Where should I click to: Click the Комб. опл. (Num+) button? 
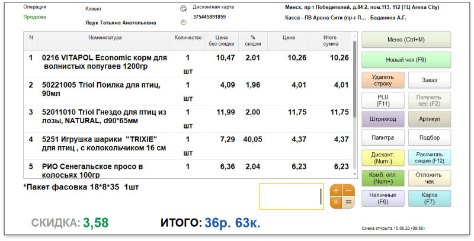(x=383, y=178)
